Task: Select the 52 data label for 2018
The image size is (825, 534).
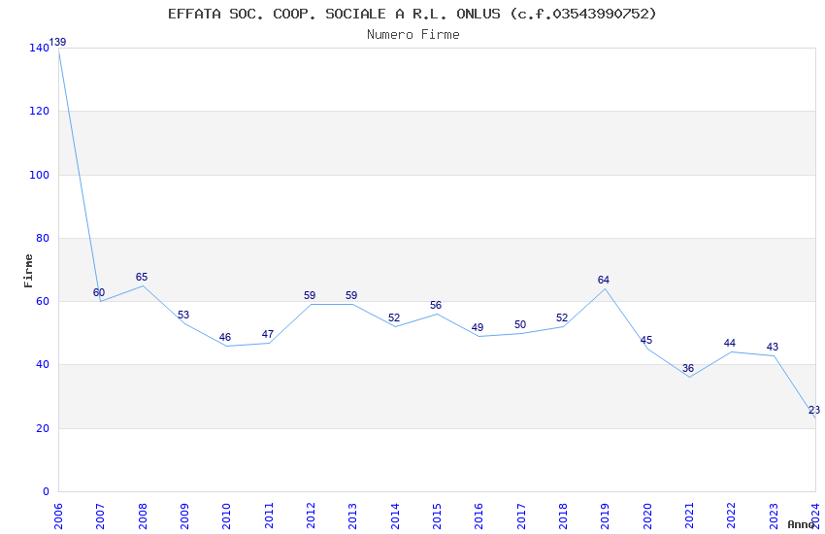Action: [x=562, y=317]
